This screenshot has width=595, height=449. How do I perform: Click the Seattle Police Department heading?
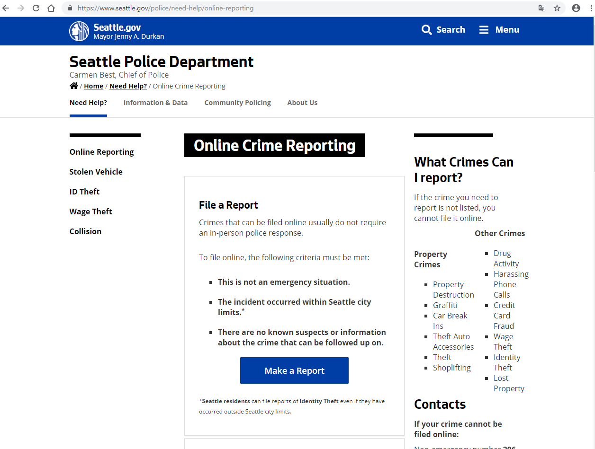(x=162, y=62)
